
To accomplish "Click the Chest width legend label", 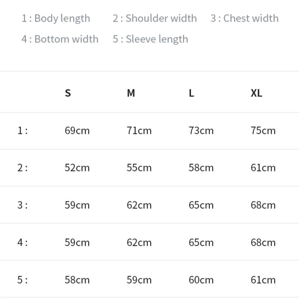I will pyautogui.click(x=244, y=18).
